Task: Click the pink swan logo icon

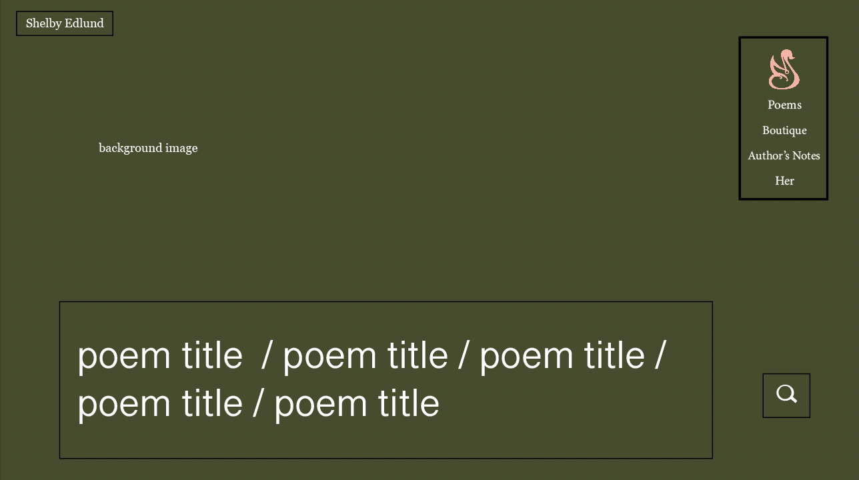Action: 784,69
